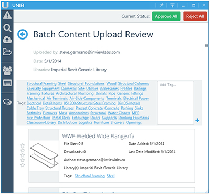Open the Metal Deck tag link

coord(61,118)
